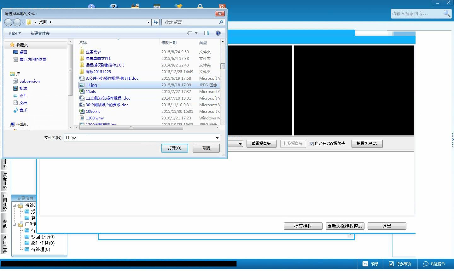Go back in the file dialog
This screenshot has width=454, height=271.
pos(8,22)
